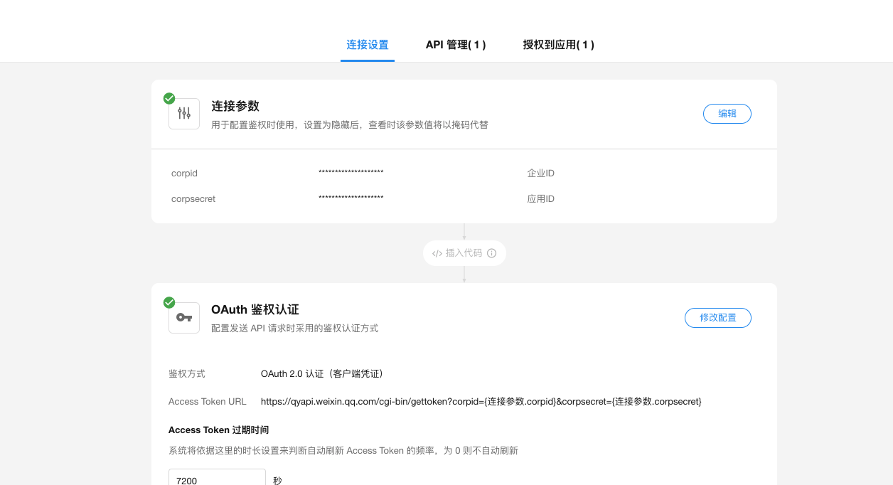Click the masked value of corpid
Viewport: 893px width, 485px height.
click(x=351, y=173)
